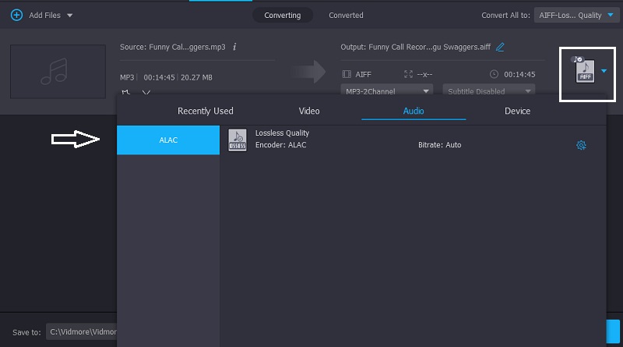
Task: Click the Add Files plus icon
Action: tap(16, 15)
